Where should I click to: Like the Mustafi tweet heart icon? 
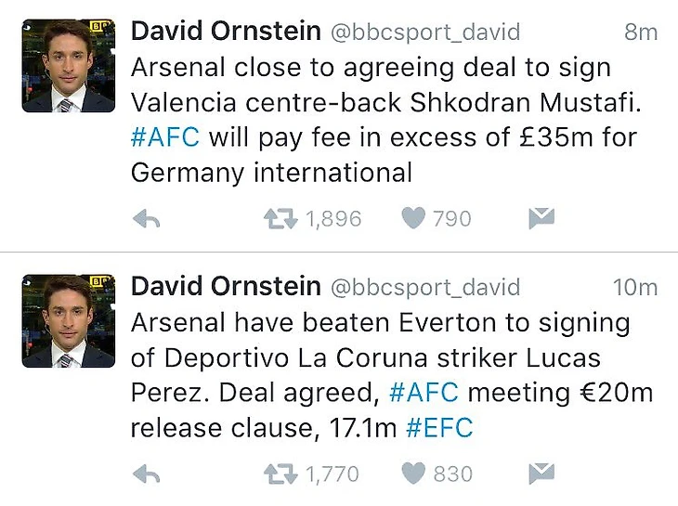(414, 219)
